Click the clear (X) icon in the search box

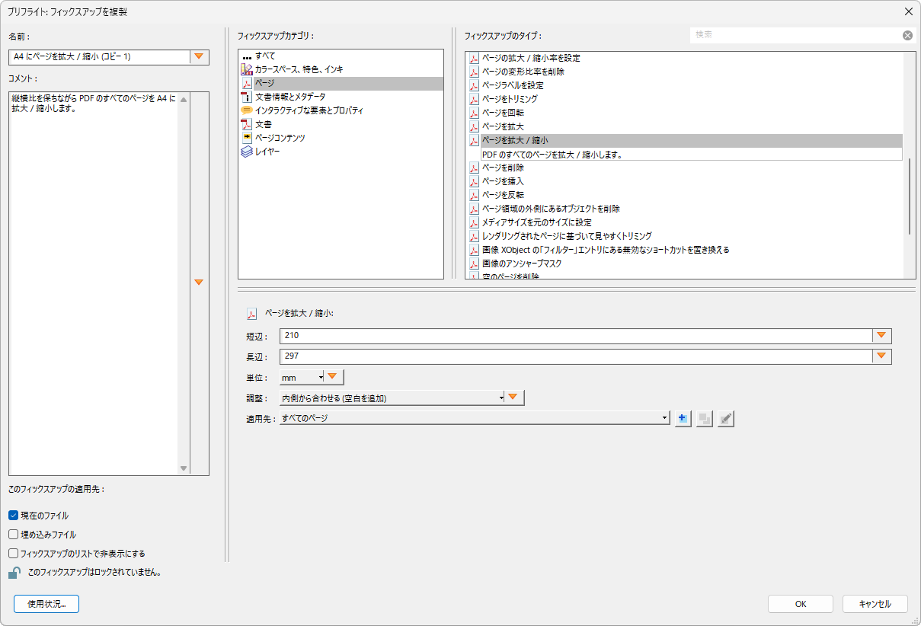[907, 34]
